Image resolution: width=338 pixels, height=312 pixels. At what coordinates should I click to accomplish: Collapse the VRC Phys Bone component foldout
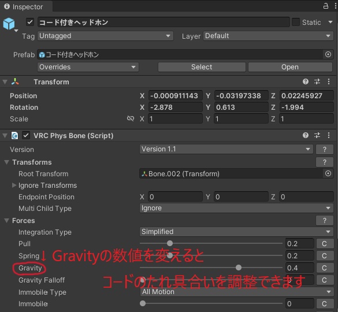pos(5,136)
